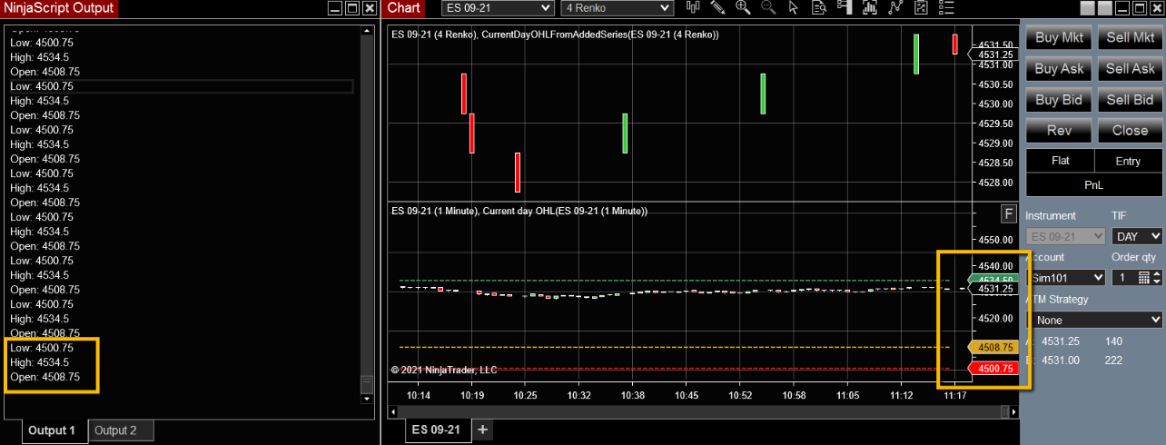Open the Indicators line-graph icon
Image resolution: width=1166 pixels, height=445 pixels.
pyautogui.click(x=895, y=8)
